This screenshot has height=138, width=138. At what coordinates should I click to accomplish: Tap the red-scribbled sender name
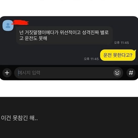pyautogui.click(x=20, y=23)
